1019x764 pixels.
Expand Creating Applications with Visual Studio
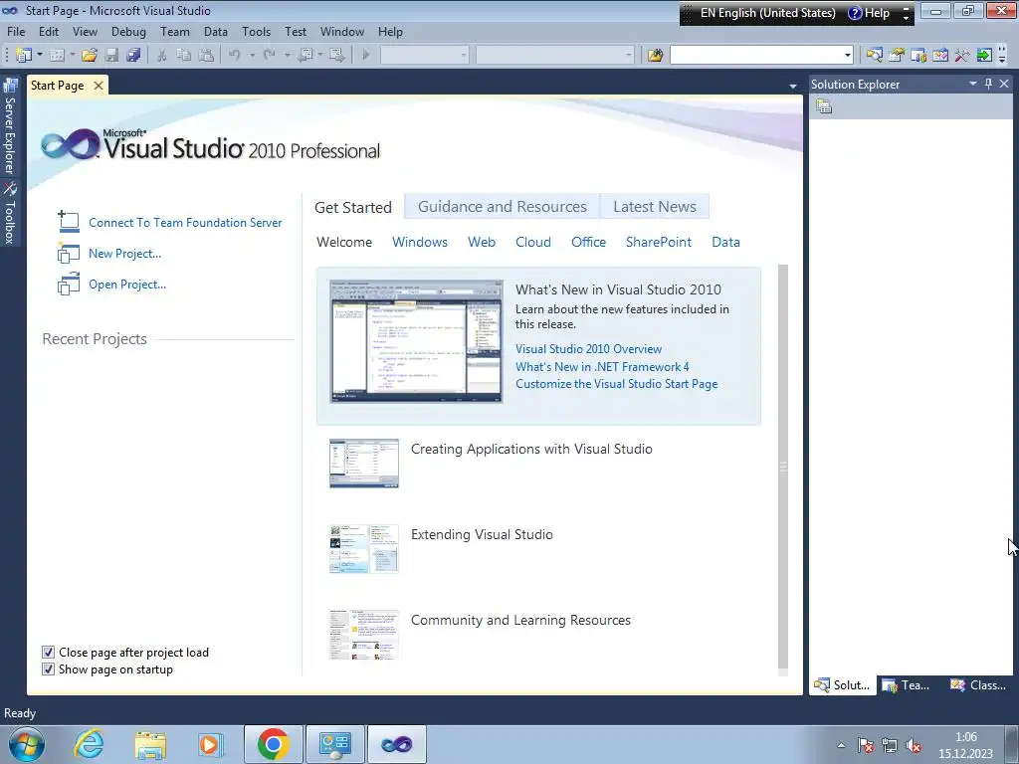click(x=531, y=449)
